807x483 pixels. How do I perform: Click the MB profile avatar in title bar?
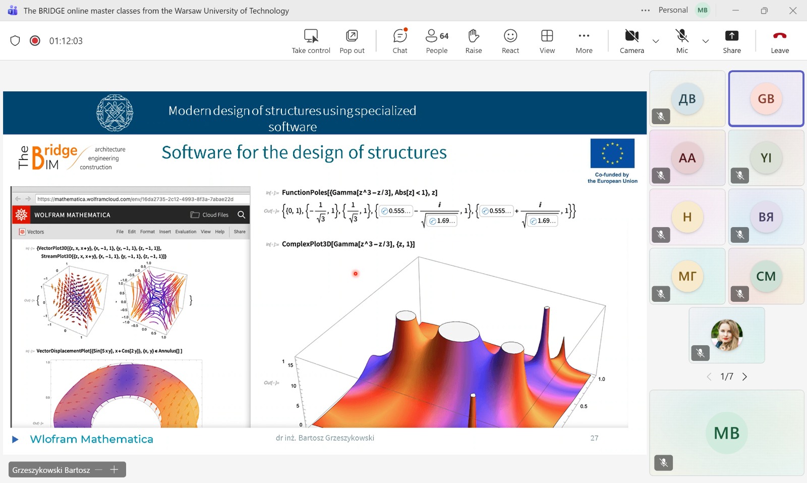coord(703,11)
